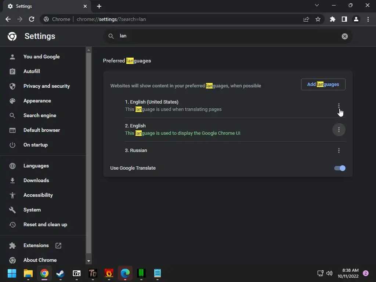376x282 pixels.
Task: Click the Chrome logo beside Settings title
Action: point(12,36)
